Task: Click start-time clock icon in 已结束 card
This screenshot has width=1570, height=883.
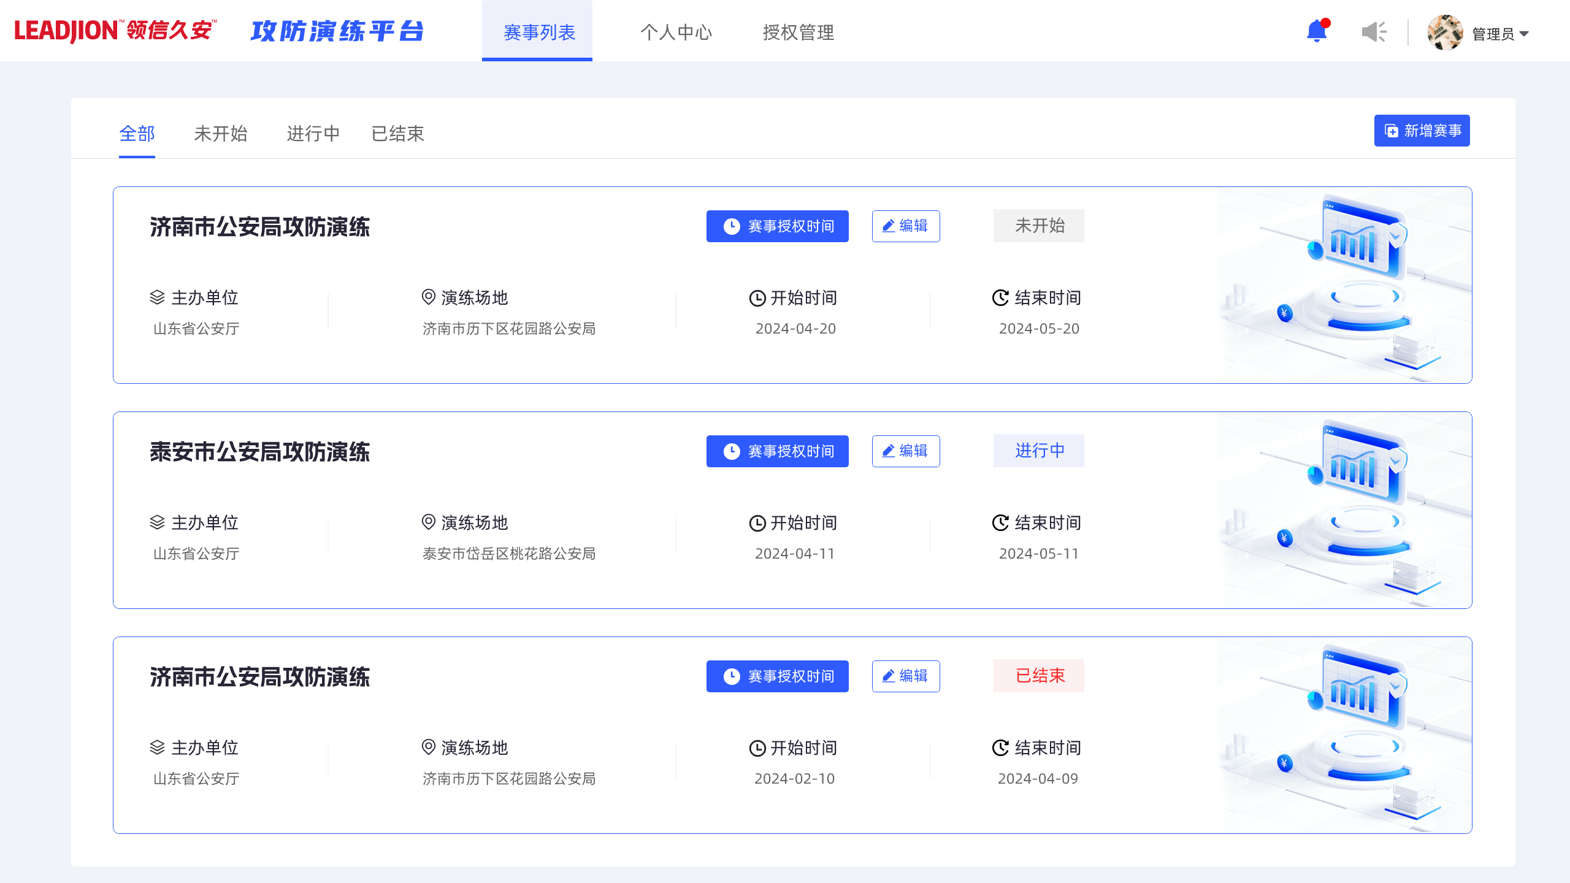Action: [x=757, y=748]
